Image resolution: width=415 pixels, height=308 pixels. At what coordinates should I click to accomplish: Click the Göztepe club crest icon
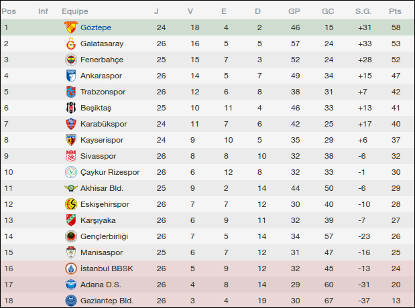70,27
